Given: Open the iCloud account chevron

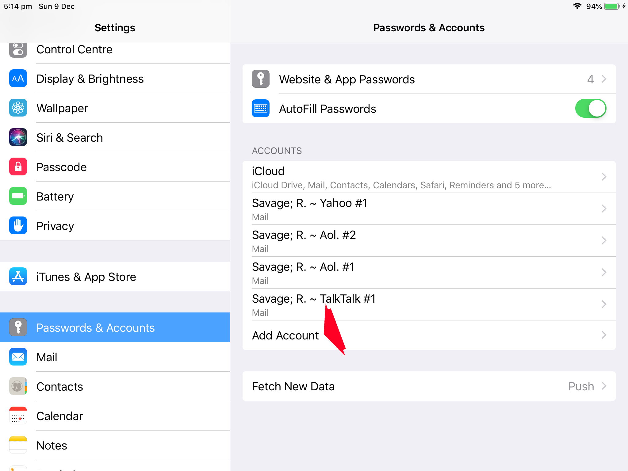Looking at the screenshot, I should tap(603, 177).
